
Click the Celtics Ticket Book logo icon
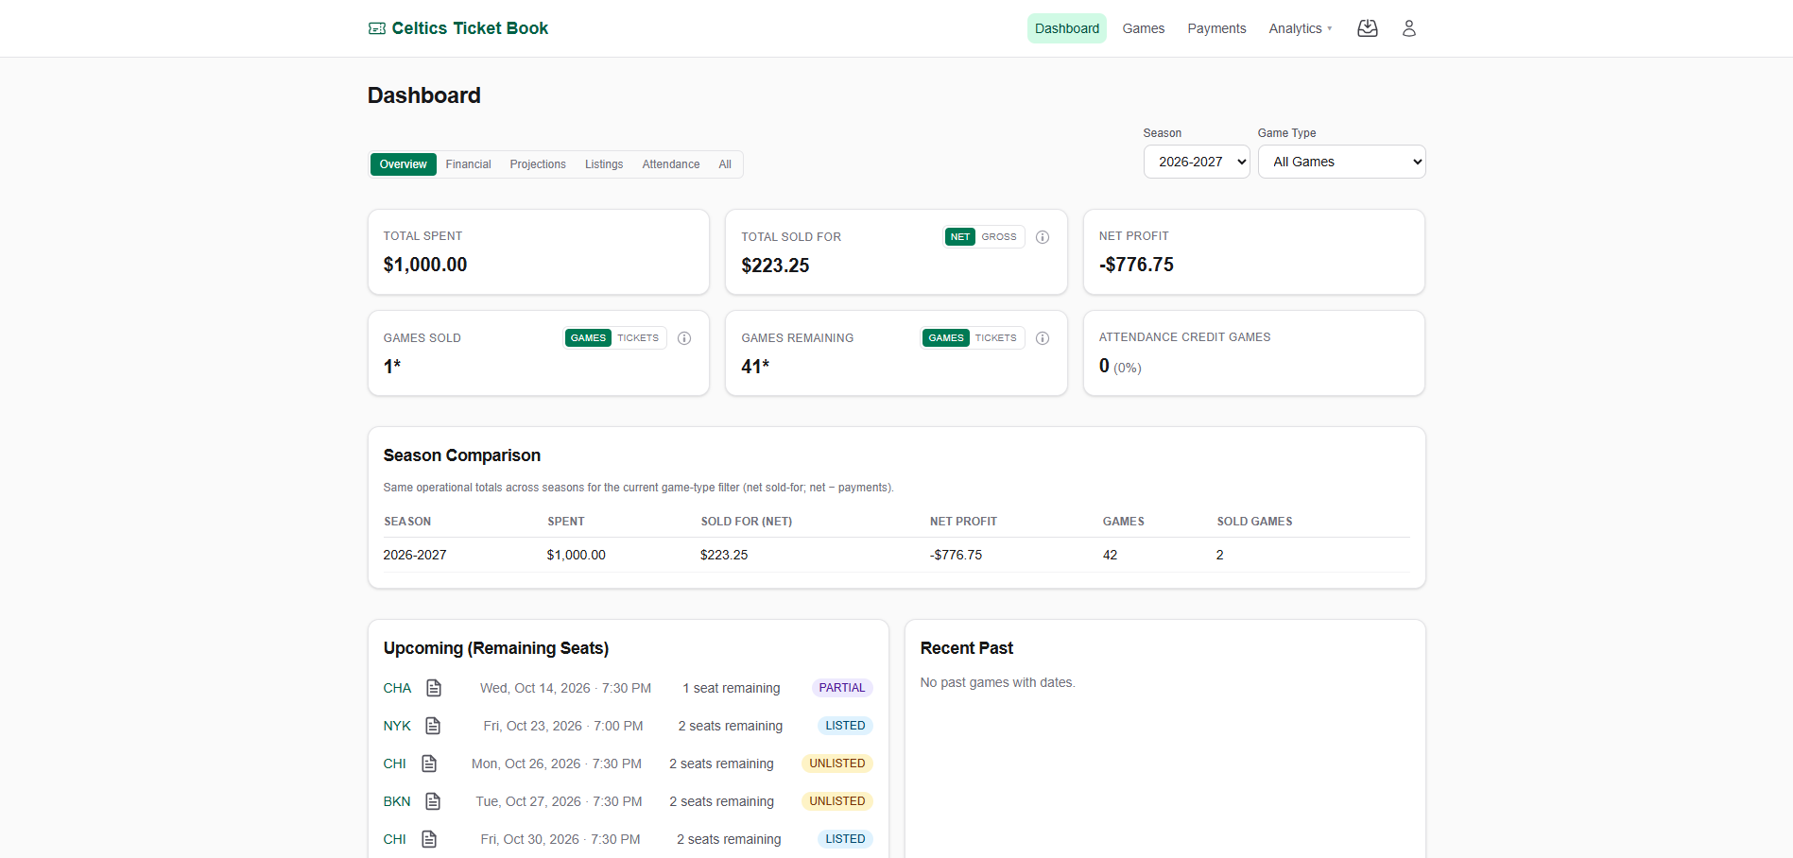376,28
